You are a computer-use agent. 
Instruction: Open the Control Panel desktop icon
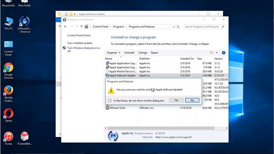point(9,48)
